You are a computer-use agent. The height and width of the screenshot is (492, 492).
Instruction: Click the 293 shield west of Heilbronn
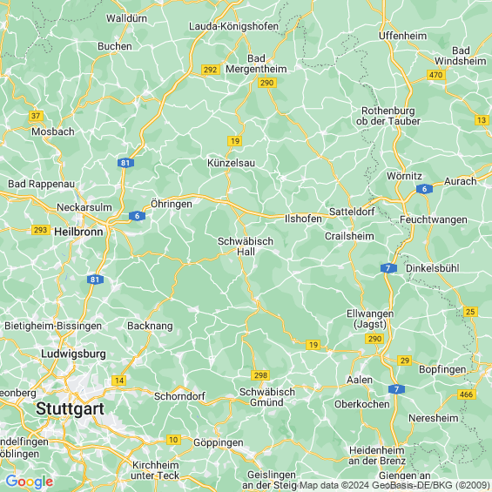(x=40, y=230)
